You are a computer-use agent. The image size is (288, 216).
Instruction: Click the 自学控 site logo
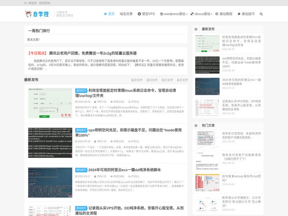pos(37,14)
